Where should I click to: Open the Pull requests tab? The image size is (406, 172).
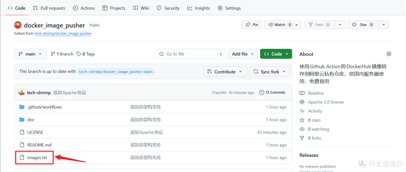49,8
